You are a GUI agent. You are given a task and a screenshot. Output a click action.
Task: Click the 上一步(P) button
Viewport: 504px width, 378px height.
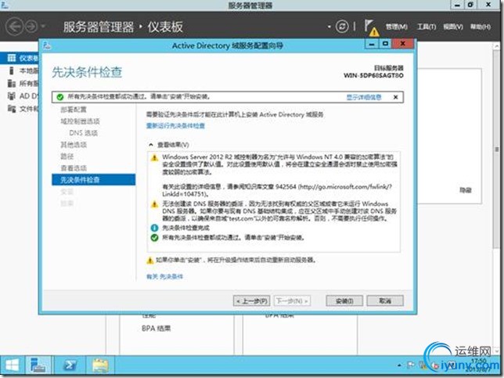[x=251, y=301]
